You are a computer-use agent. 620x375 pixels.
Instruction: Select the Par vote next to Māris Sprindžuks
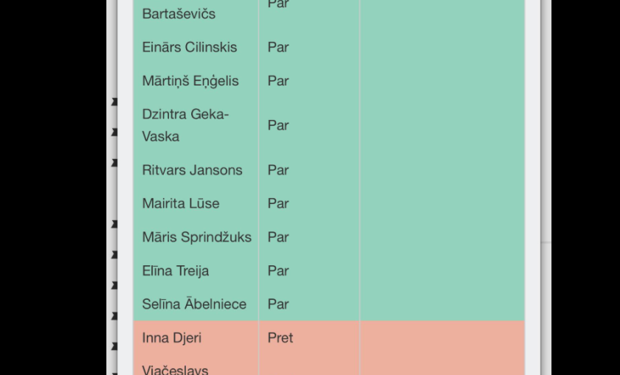tap(278, 237)
